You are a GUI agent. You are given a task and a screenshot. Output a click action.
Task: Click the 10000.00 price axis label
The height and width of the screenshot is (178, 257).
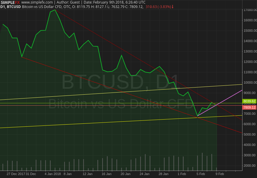[250, 82]
